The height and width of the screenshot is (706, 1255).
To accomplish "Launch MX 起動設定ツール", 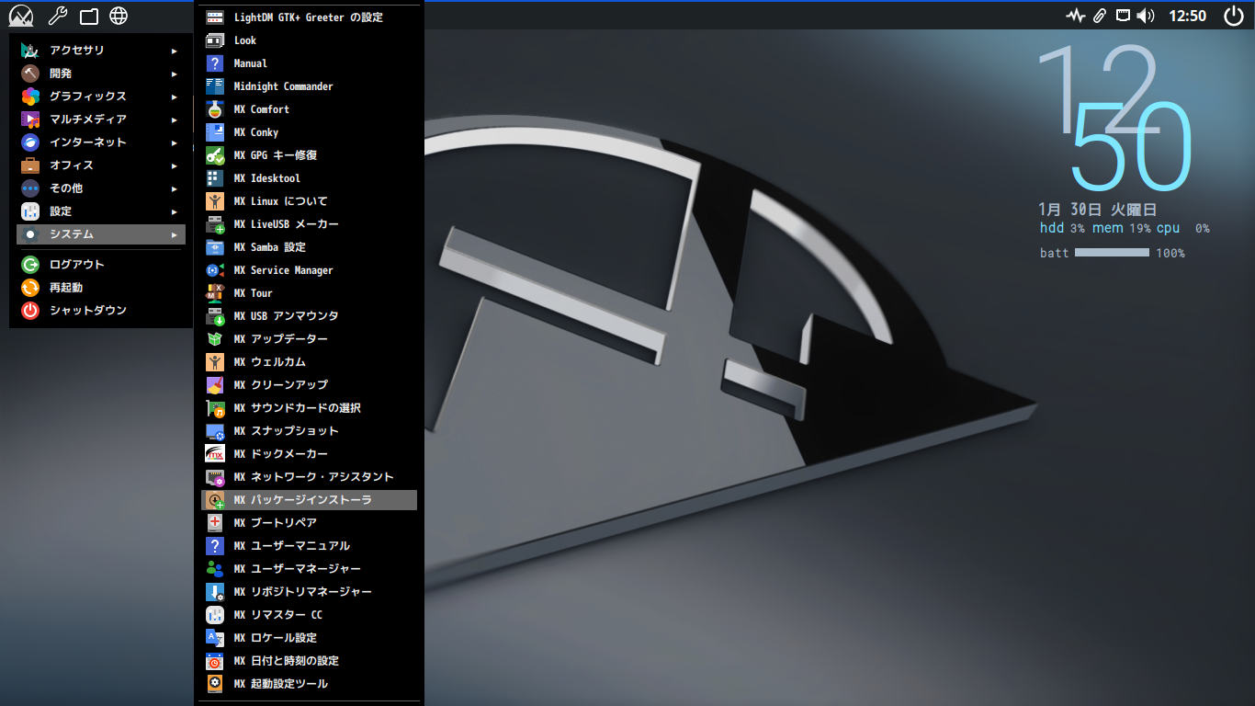I will (x=309, y=684).
